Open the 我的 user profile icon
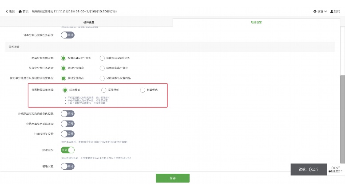This screenshot has width=345, height=191. [x=335, y=12]
